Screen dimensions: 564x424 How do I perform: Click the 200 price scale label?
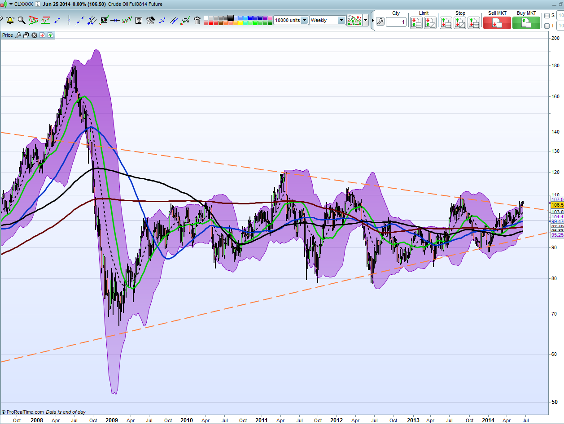point(556,39)
